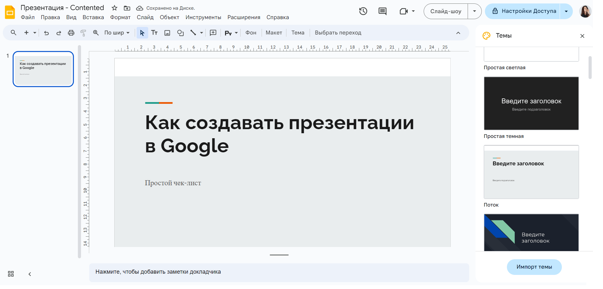This screenshot has height=289, width=603.
Task: Open the Файл menu
Action: point(28,17)
